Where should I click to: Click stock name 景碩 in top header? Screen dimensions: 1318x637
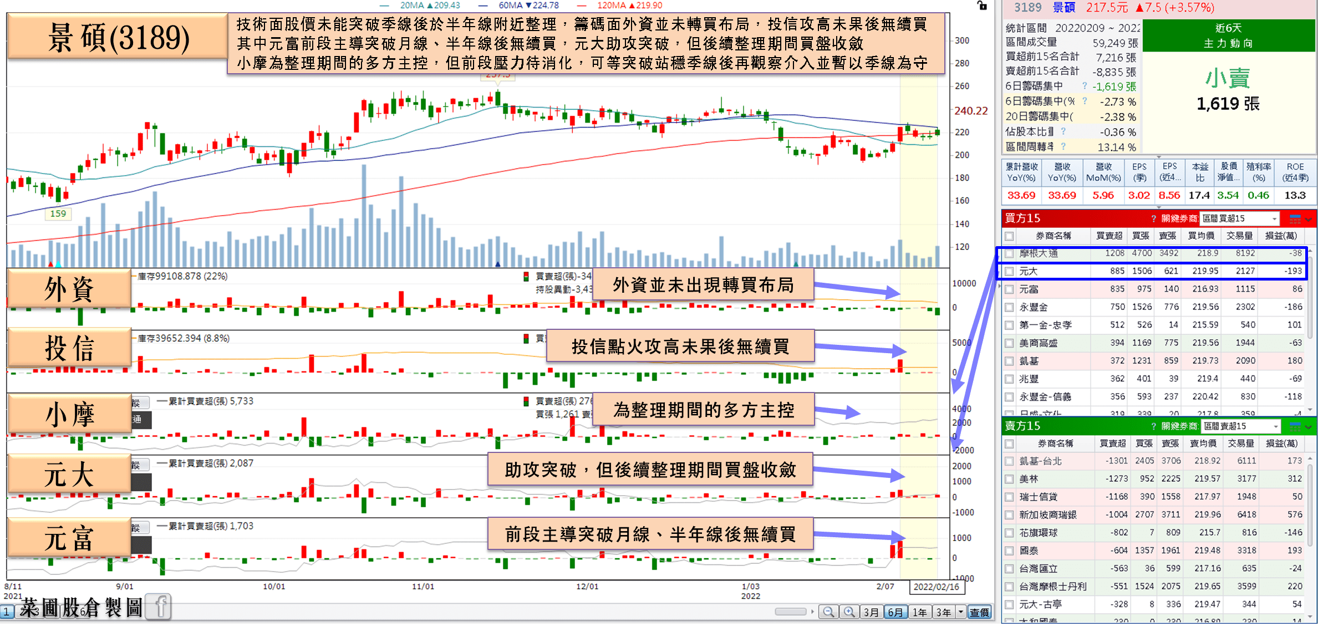[x=1063, y=8]
